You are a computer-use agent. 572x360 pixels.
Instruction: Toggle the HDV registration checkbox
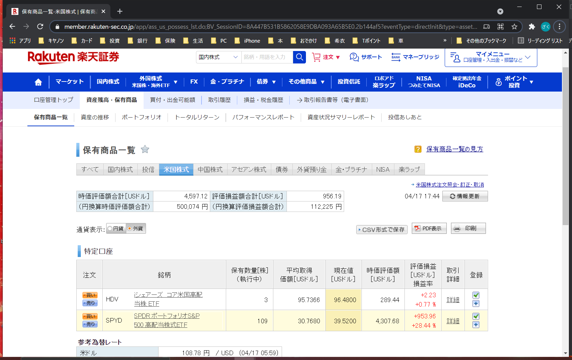click(476, 295)
